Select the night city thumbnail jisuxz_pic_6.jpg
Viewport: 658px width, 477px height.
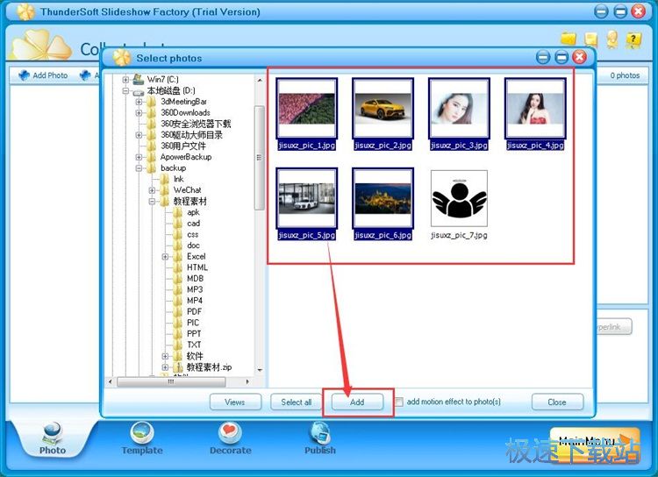[383, 204]
